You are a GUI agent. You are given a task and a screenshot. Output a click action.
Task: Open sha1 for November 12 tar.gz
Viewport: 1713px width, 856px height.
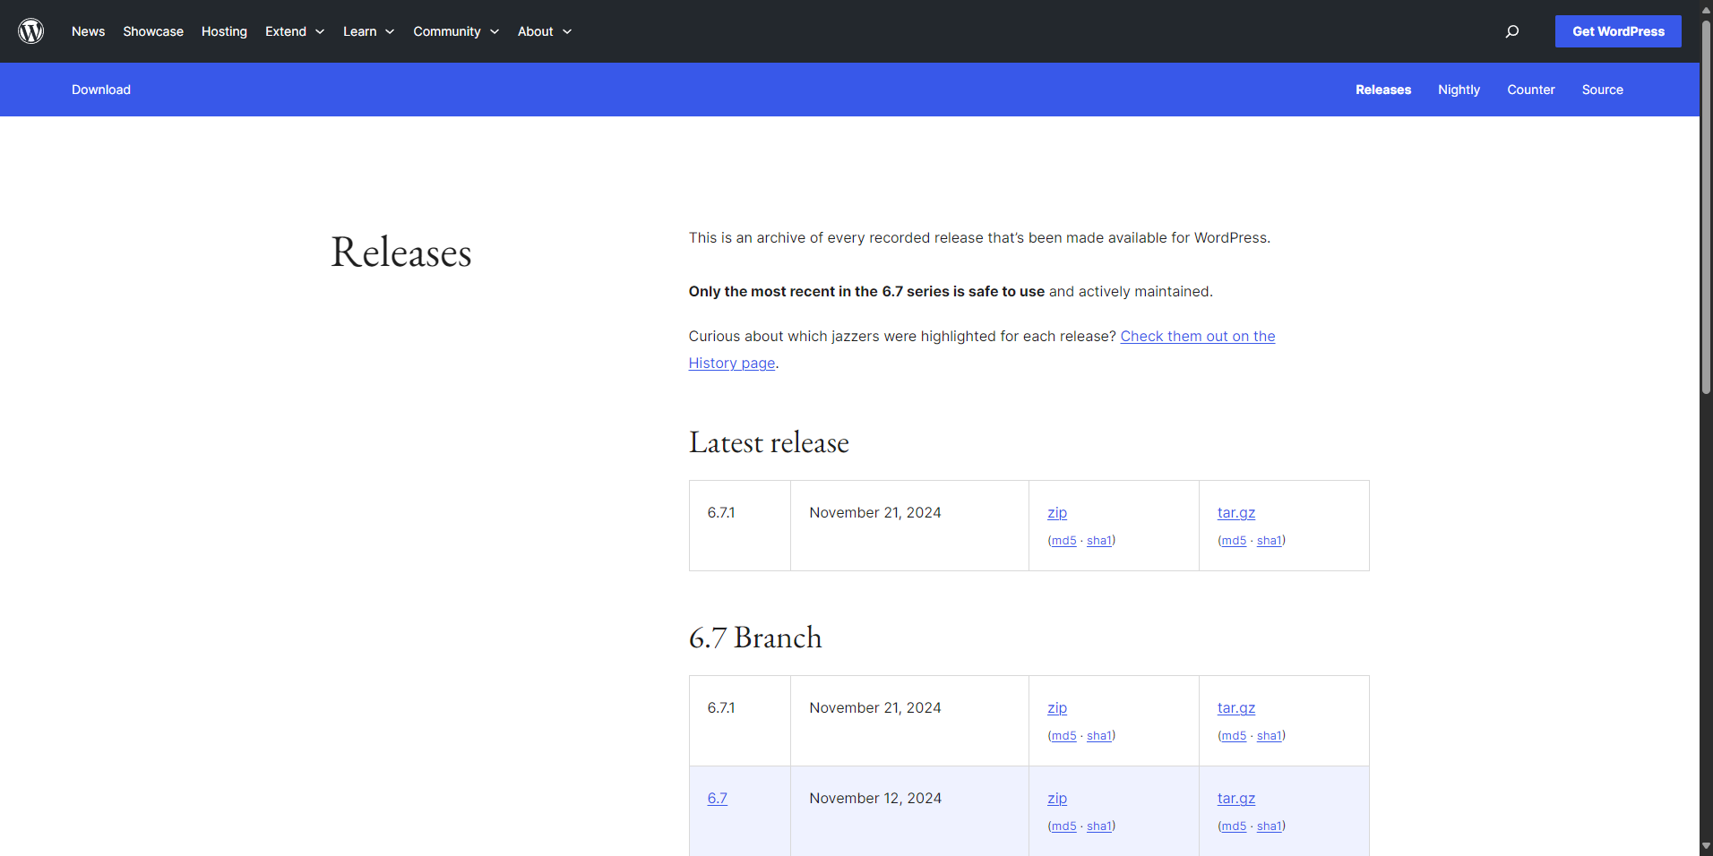[1270, 826]
